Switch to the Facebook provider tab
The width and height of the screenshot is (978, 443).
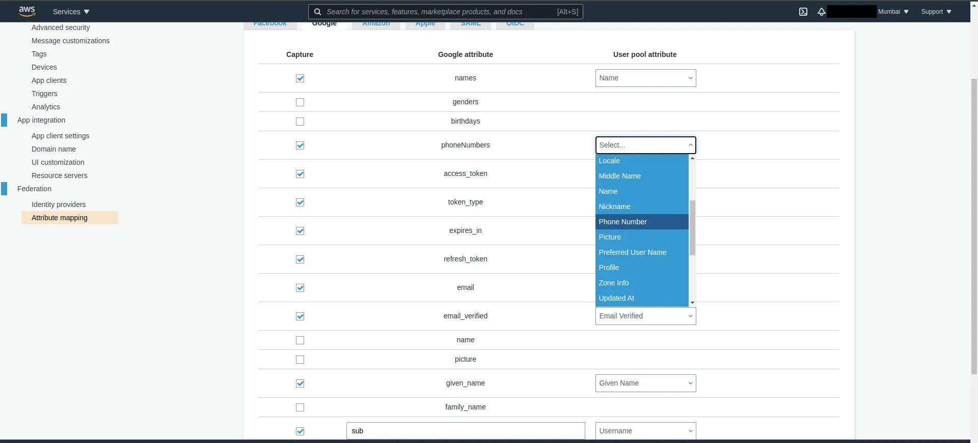click(x=270, y=24)
